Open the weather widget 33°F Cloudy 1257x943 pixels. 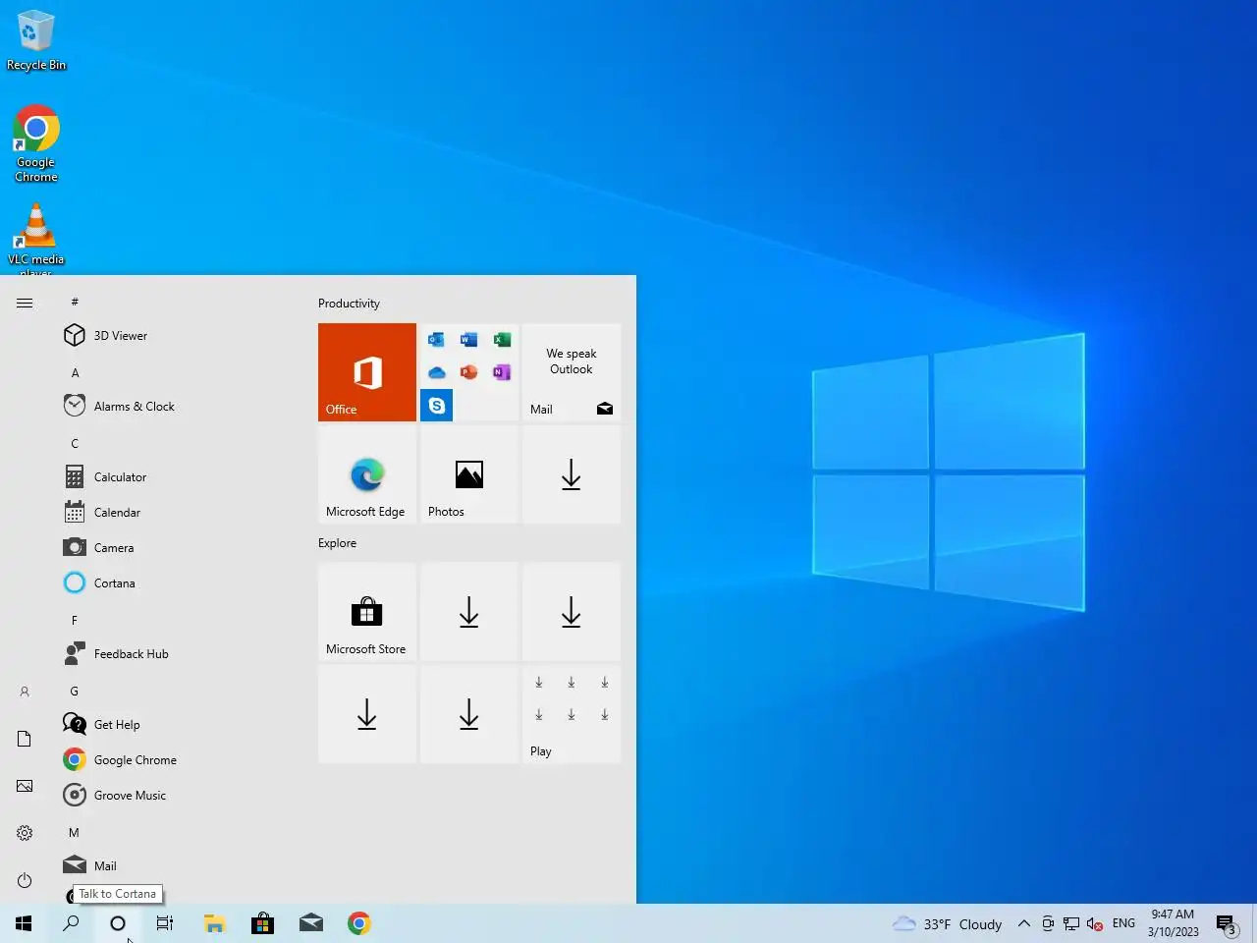click(947, 923)
